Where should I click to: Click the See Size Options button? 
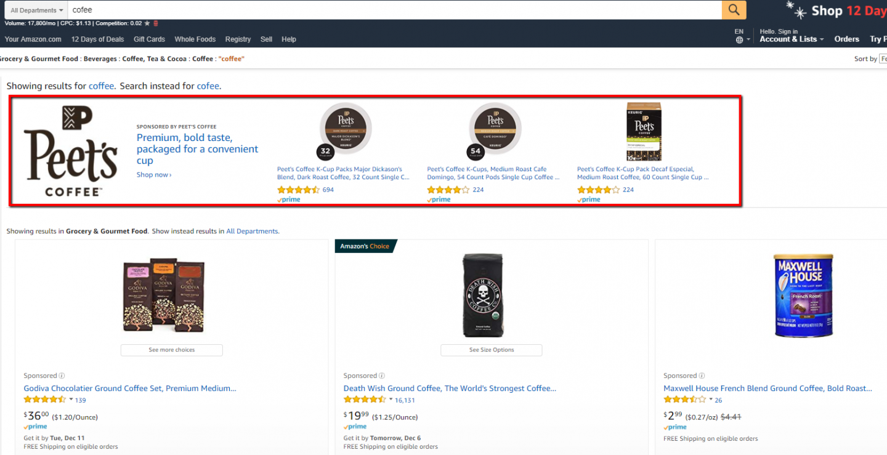coord(491,350)
